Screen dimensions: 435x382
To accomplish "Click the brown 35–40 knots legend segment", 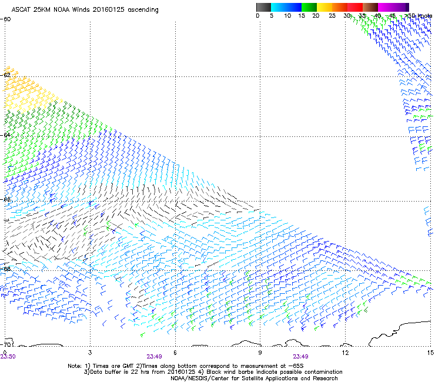I will (x=370, y=7).
